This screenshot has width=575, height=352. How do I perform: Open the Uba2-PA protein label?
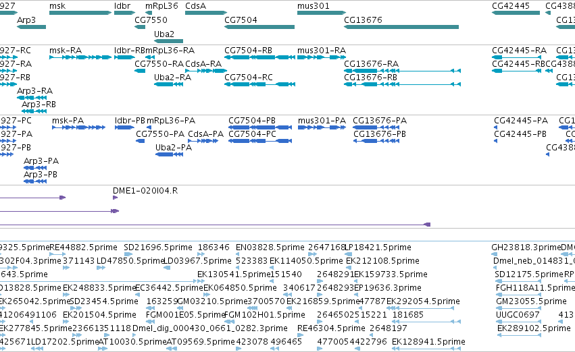[174, 148]
